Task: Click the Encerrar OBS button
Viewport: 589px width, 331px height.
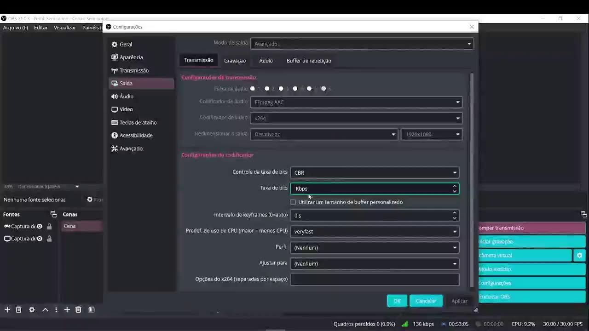Action: click(x=532, y=297)
